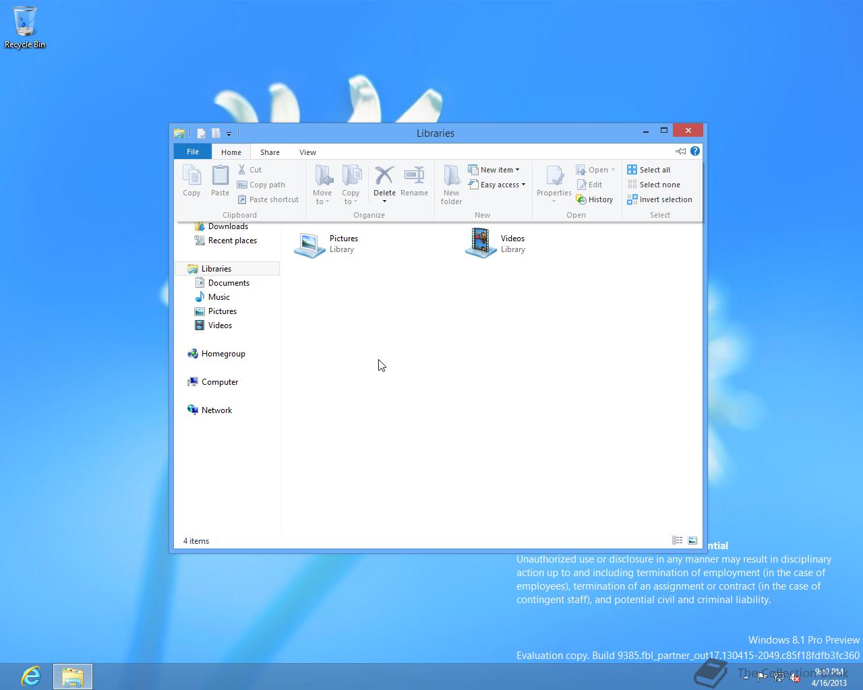The image size is (863, 690).
Task: Click the '4 items' status text
Action: tap(196, 541)
